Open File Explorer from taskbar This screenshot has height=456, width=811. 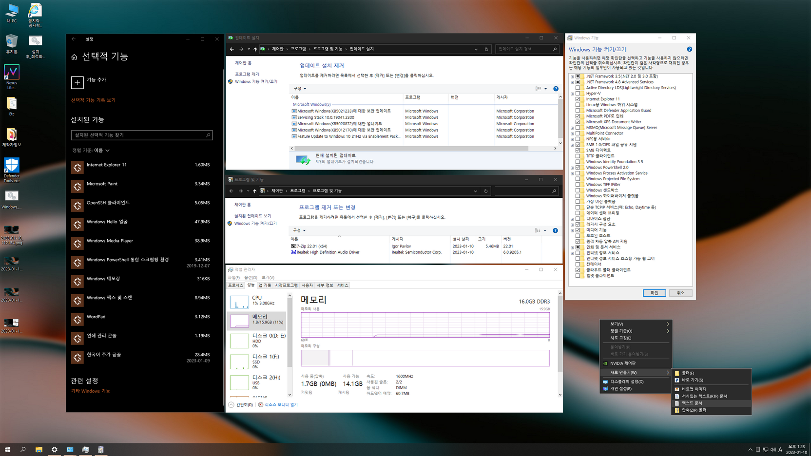click(x=39, y=450)
